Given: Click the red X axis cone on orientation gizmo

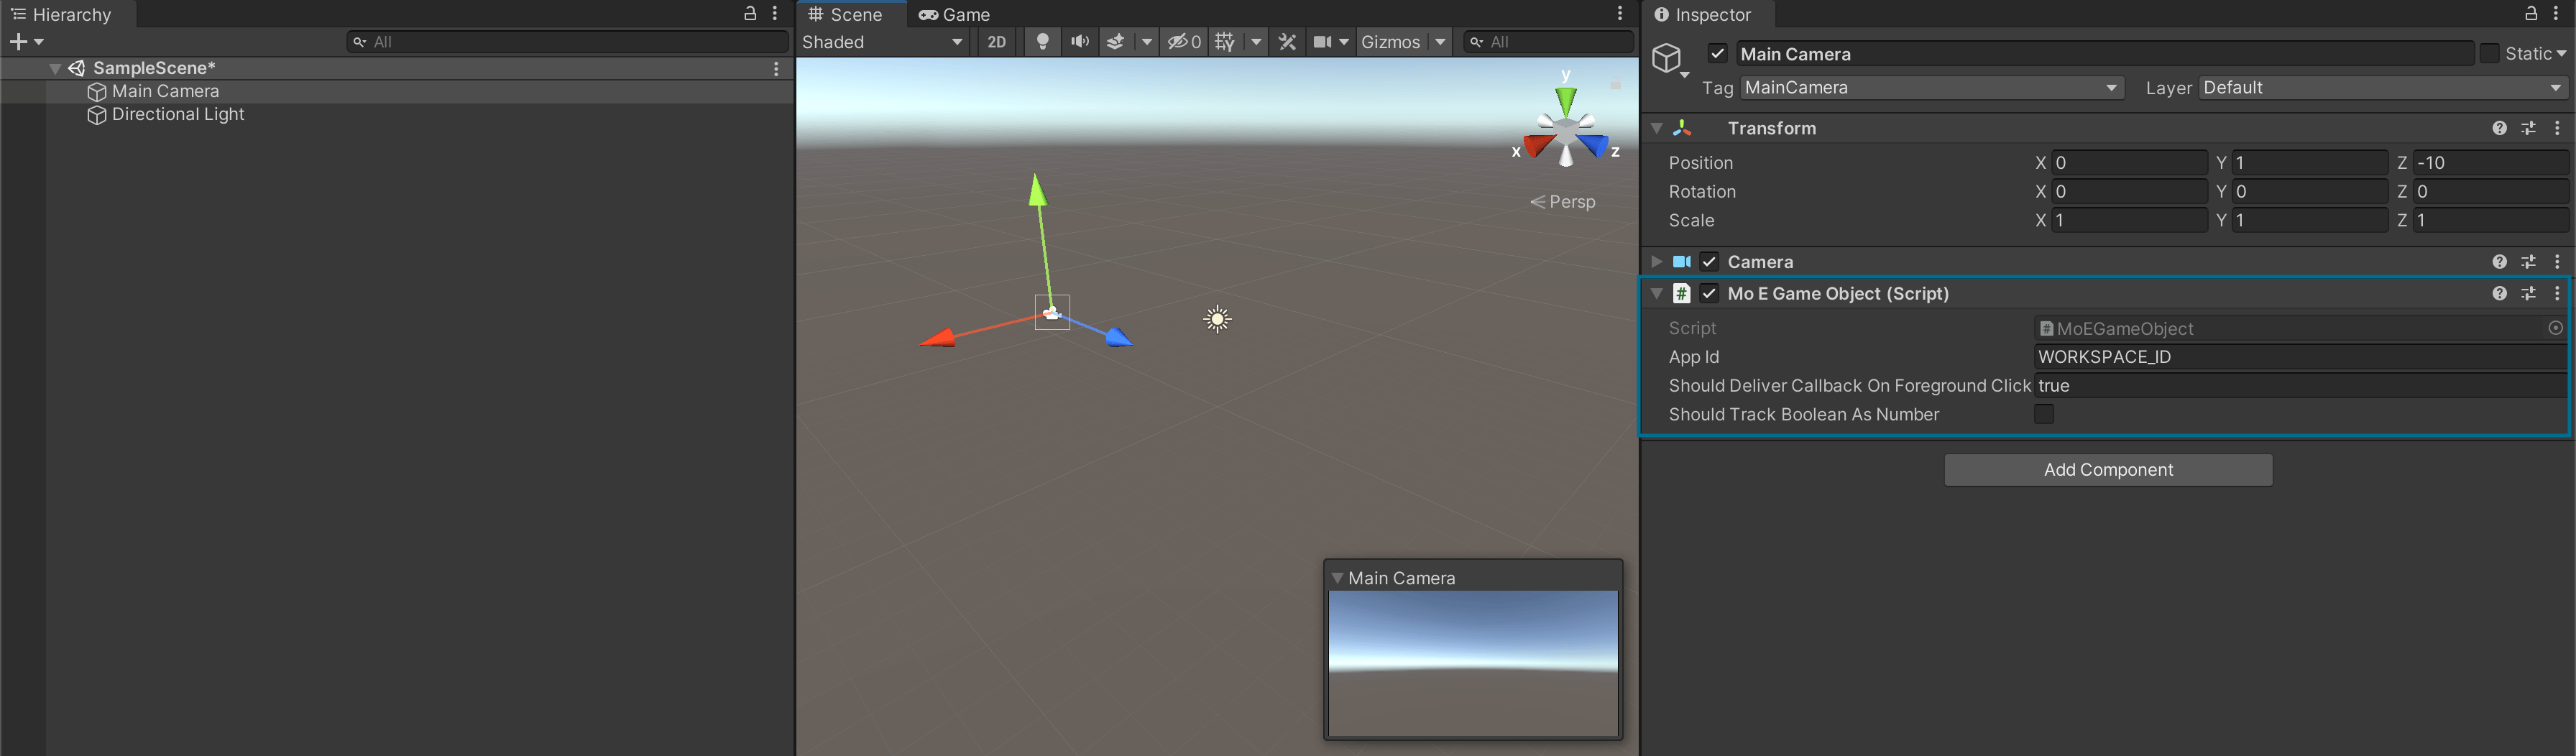Looking at the screenshot, I should [x=1538, y=147].
